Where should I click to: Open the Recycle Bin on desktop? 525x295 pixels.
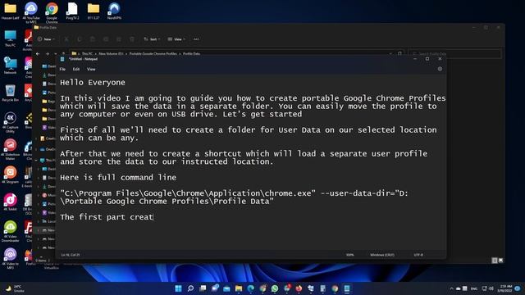11,93
